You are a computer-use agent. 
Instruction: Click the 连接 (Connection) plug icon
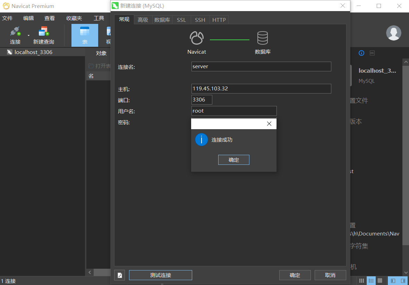pos(15,32)
